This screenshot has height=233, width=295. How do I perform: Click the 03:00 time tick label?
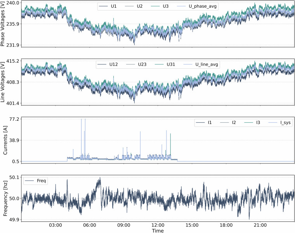(55, 225)
